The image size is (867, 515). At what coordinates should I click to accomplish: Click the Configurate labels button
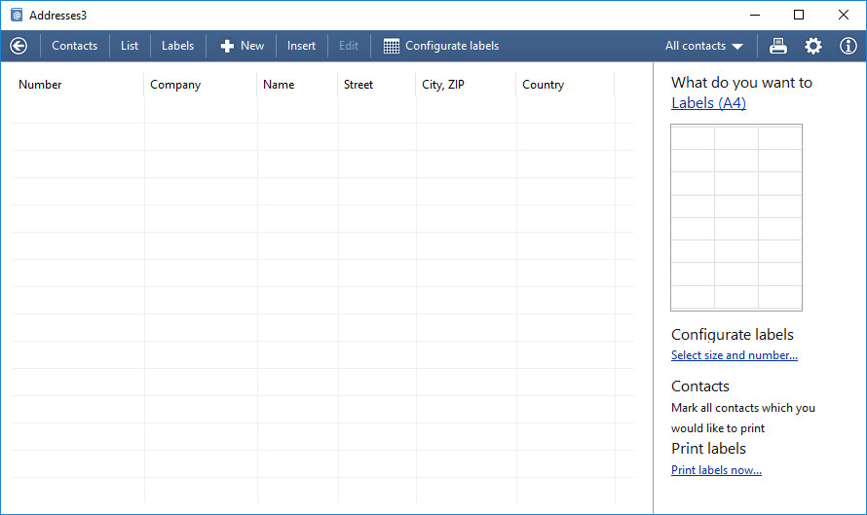441,46
